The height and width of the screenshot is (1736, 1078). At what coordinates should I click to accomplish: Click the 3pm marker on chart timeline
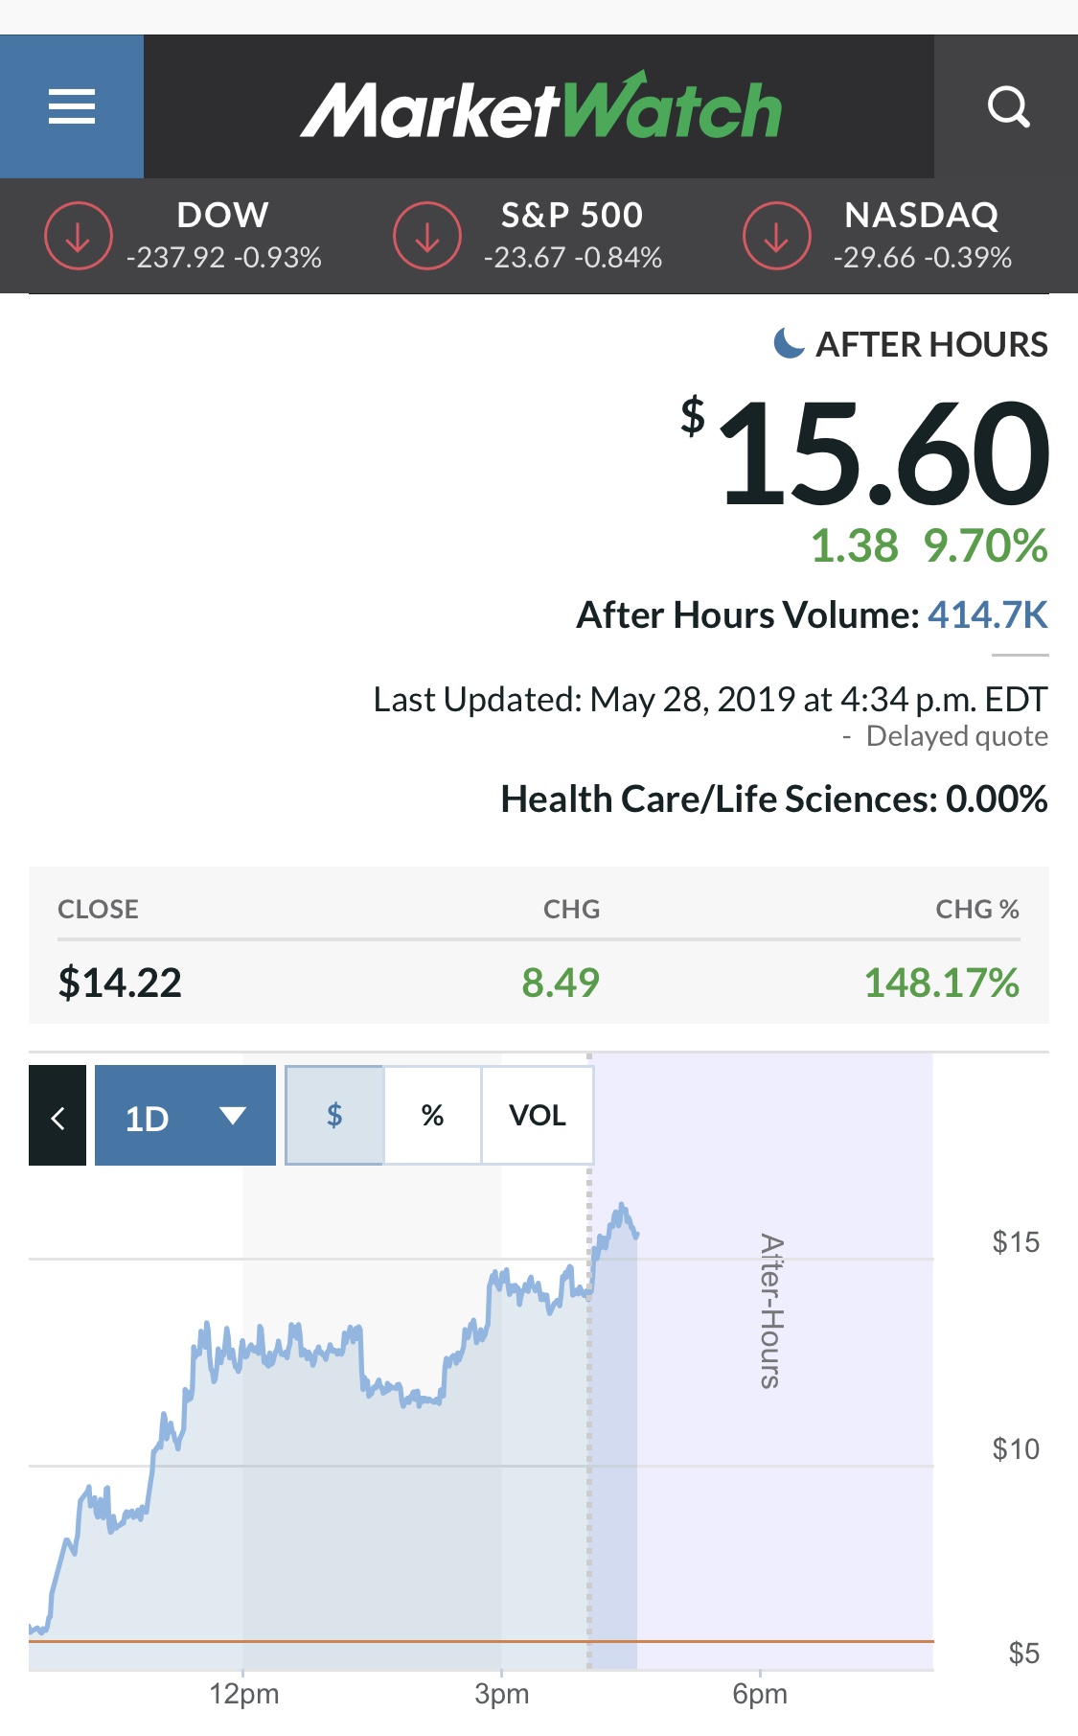pos(501,1693)
